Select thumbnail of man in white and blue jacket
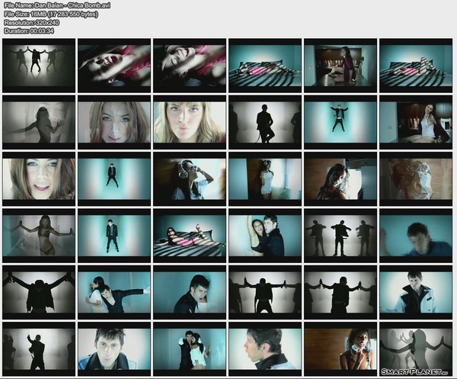 pyautogui.click(x=416, y=292)
